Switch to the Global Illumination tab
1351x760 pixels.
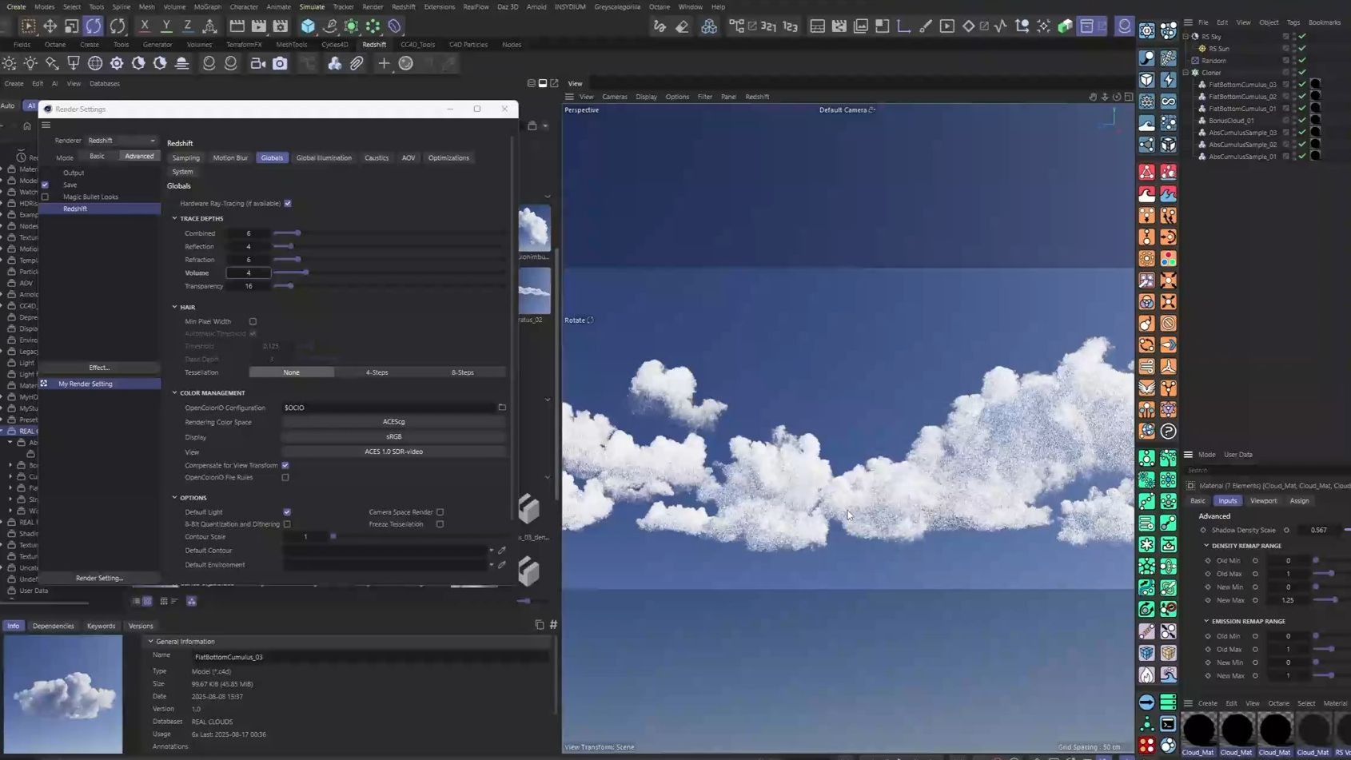pos(324,158)
